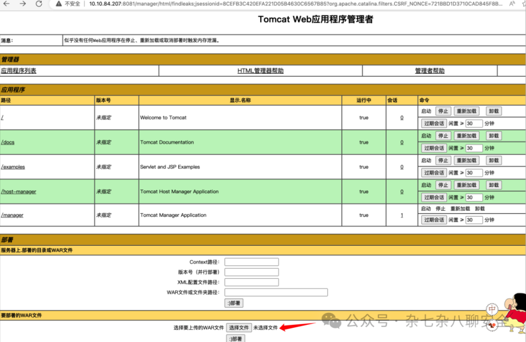Click the Context路径 input field
The width and height of the screenshot is (526, 342).
[x=252, y=262]
